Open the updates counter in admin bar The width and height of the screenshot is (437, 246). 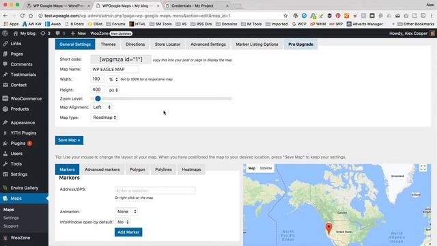pos(46,33)
